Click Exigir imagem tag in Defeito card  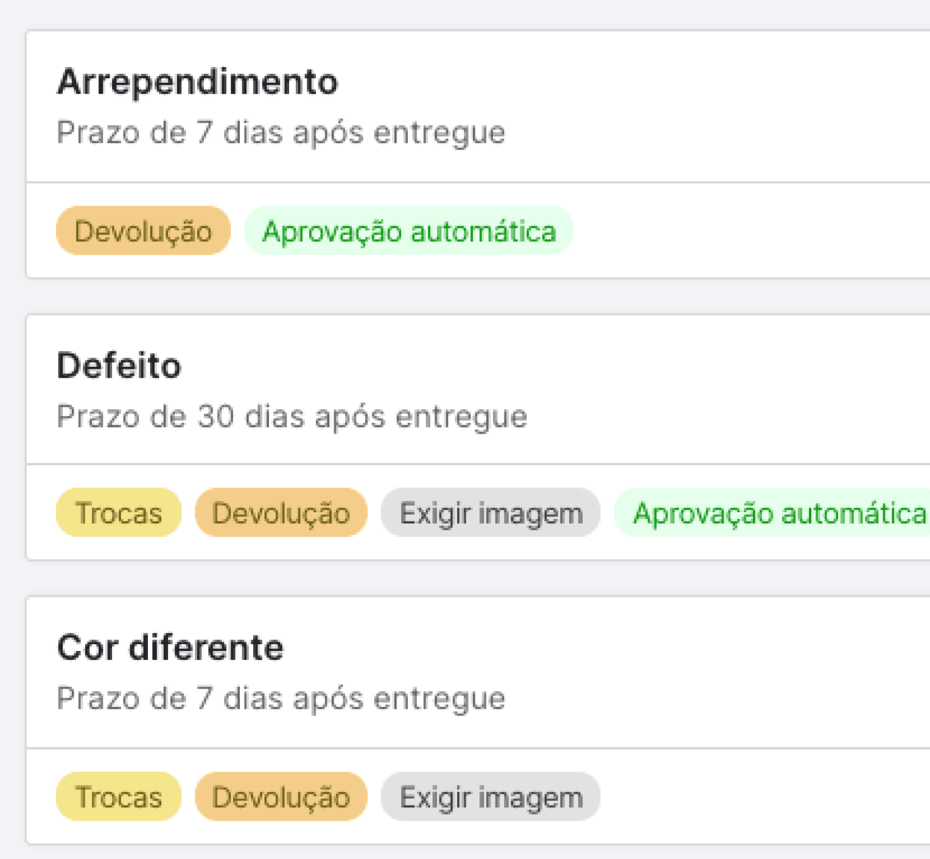[491, 513]
